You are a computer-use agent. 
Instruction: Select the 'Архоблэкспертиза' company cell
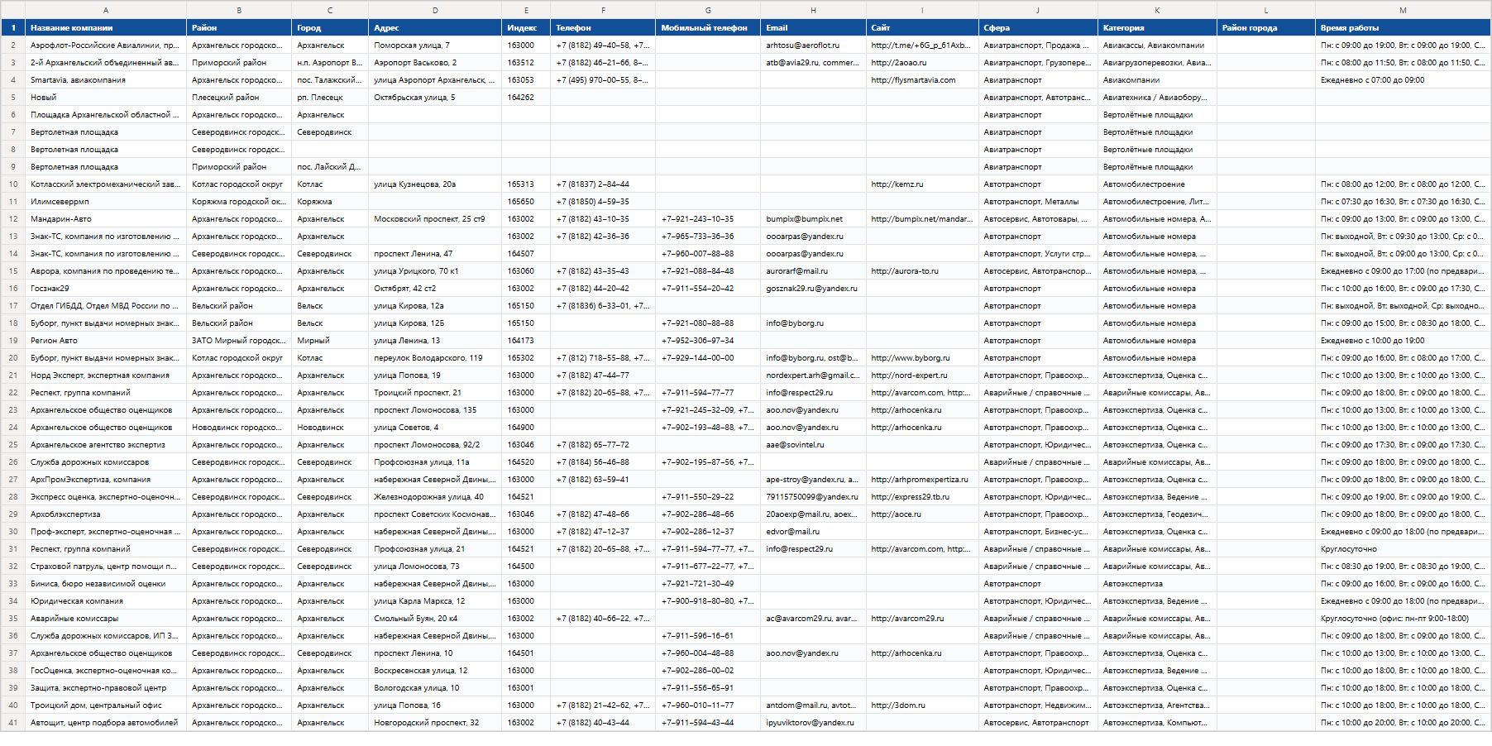tap(106, 514)
